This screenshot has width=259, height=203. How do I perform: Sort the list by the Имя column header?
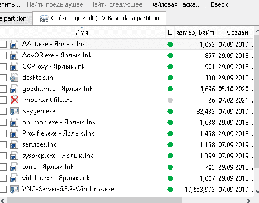click(82, 32)
